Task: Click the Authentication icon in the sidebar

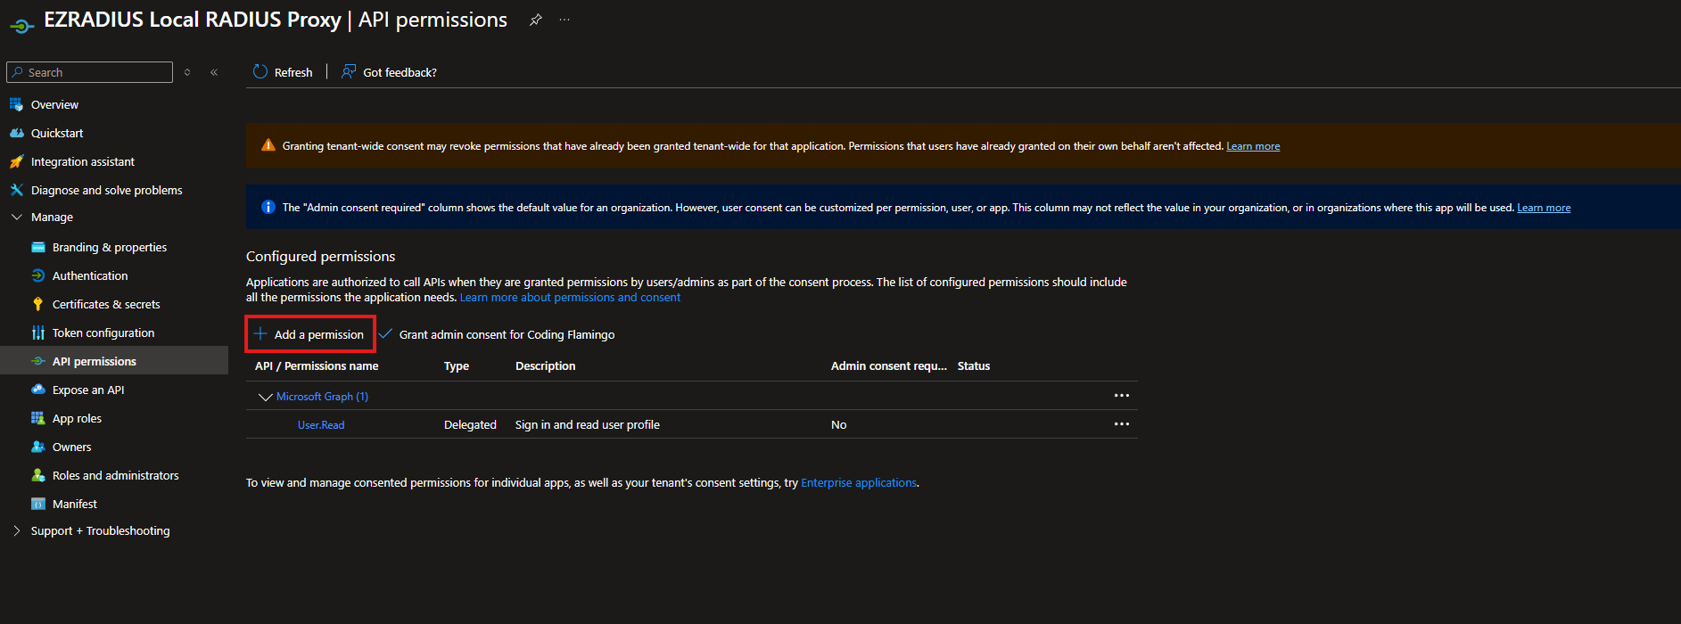Action: tap(38, 275)
